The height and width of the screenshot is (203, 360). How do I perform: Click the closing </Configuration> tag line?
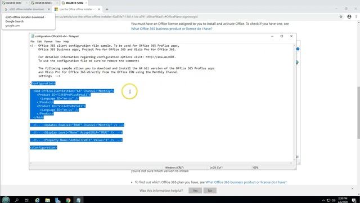(x=44, y=148)
